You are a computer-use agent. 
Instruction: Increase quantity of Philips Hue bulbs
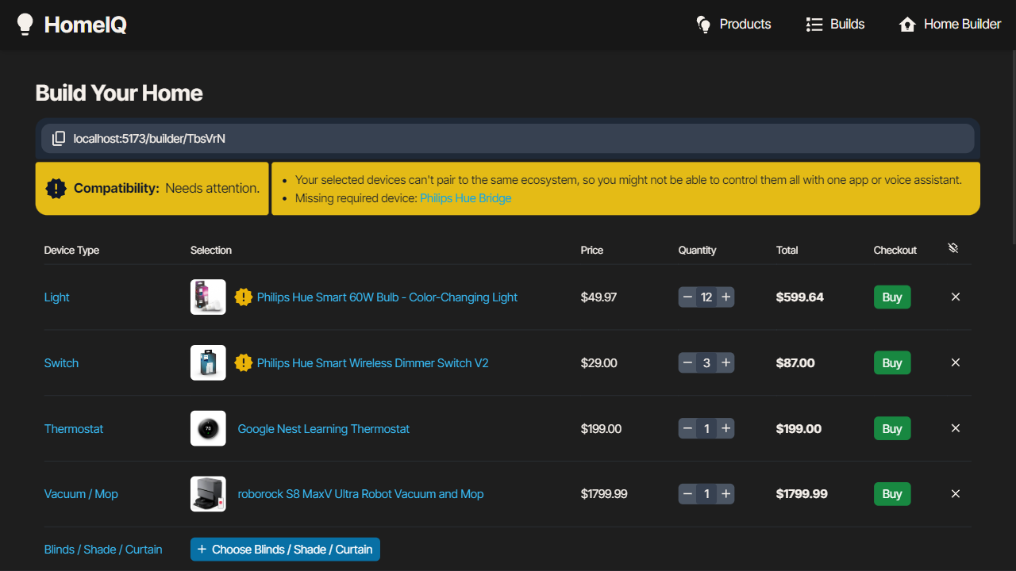point(725,297)
